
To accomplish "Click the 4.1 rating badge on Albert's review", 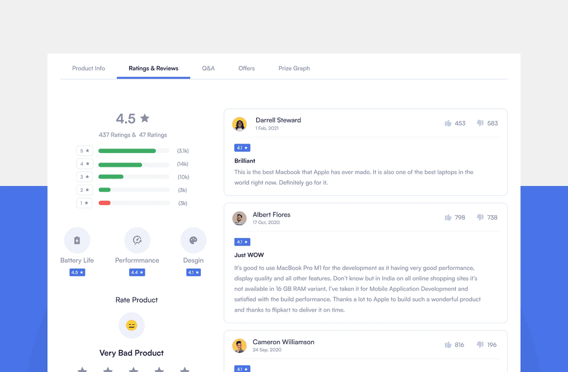I will click(x=242, y=242).
